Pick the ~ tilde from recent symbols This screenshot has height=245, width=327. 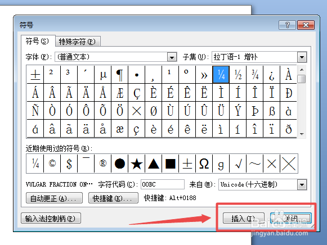click(255, 164)
